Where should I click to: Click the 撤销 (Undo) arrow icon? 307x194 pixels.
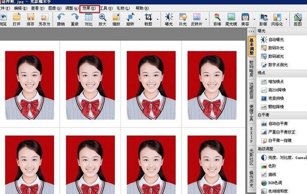tap(61, 17)
